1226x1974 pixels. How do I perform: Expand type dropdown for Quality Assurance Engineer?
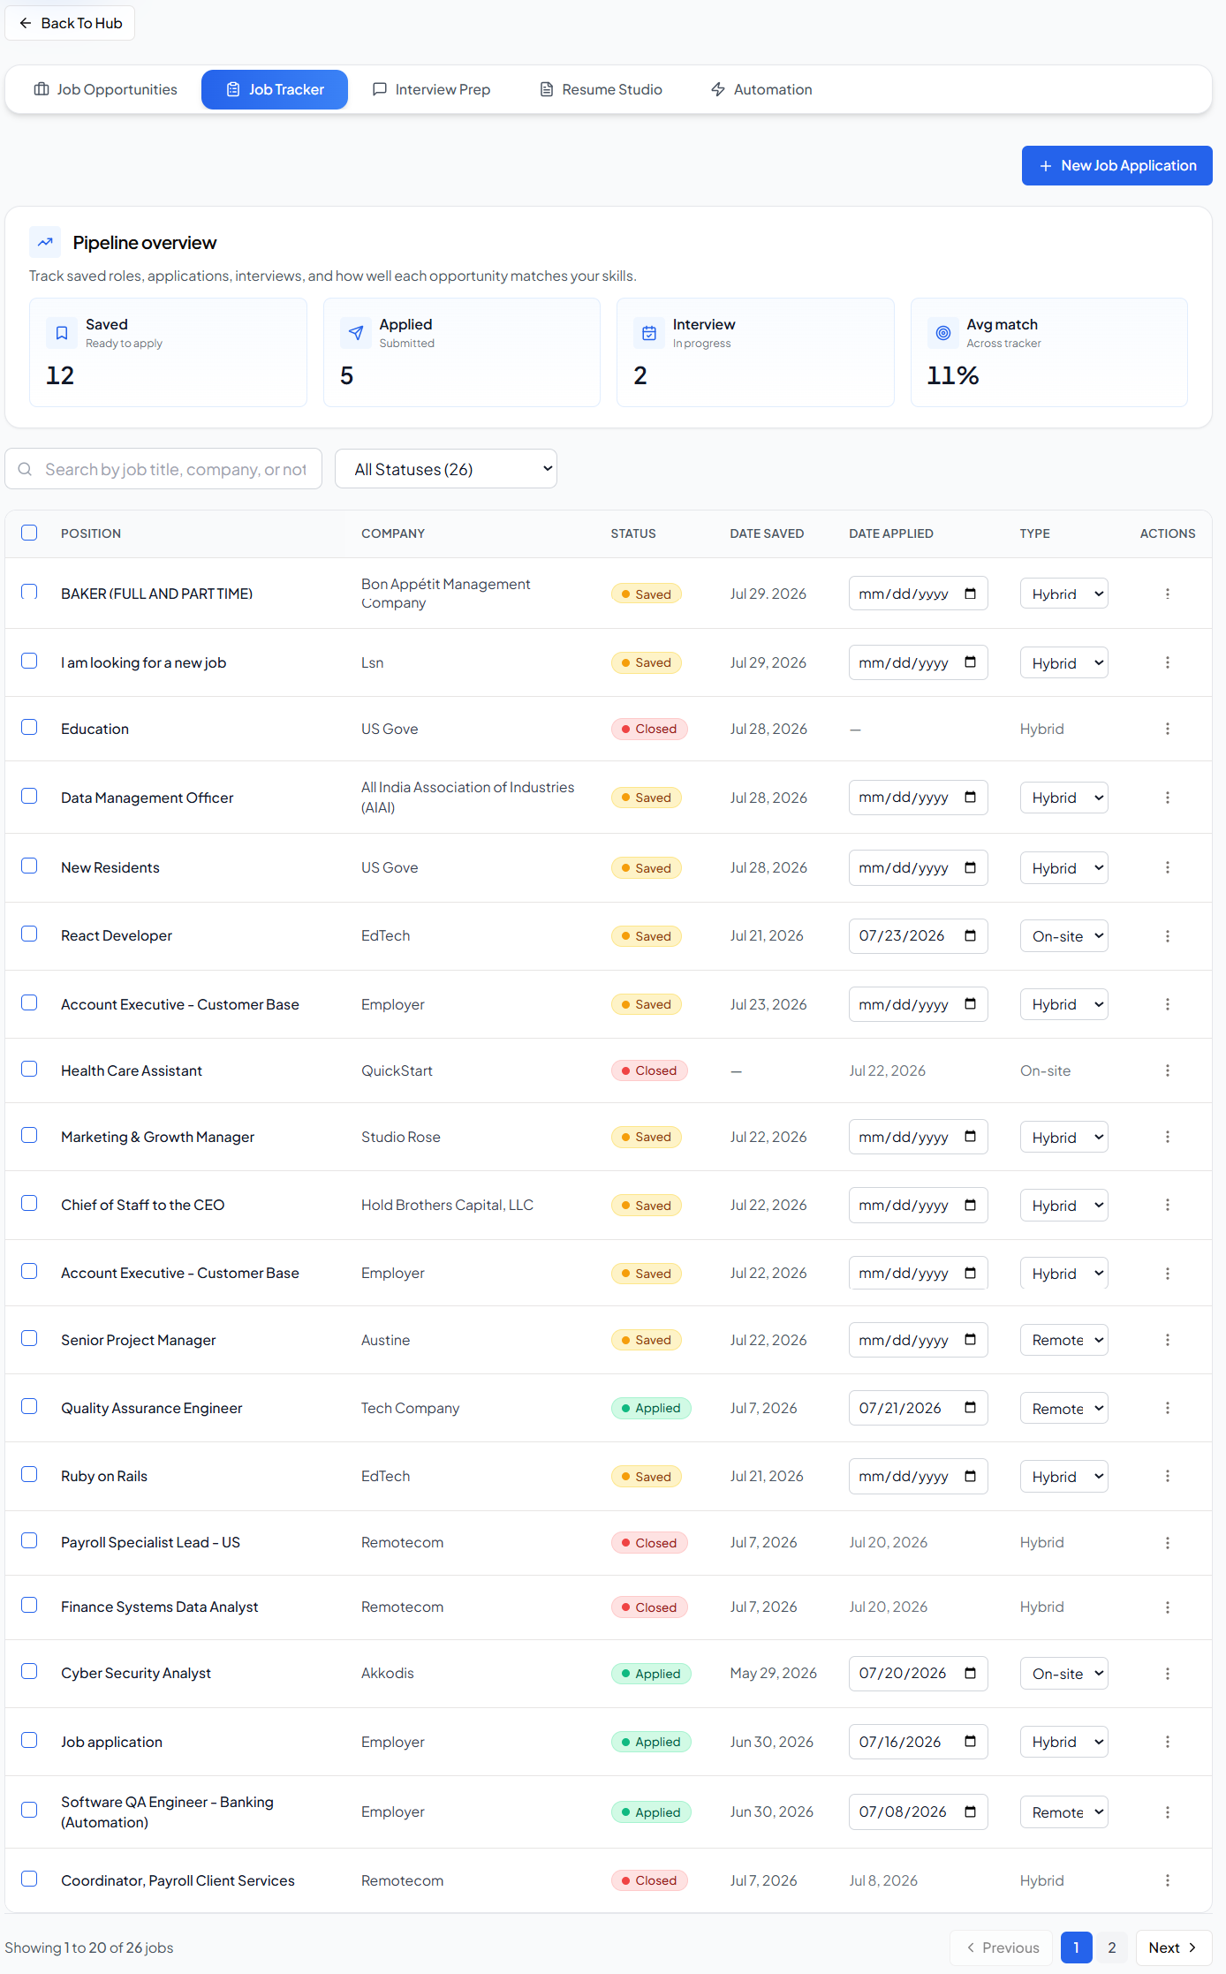(1063, 1409)
